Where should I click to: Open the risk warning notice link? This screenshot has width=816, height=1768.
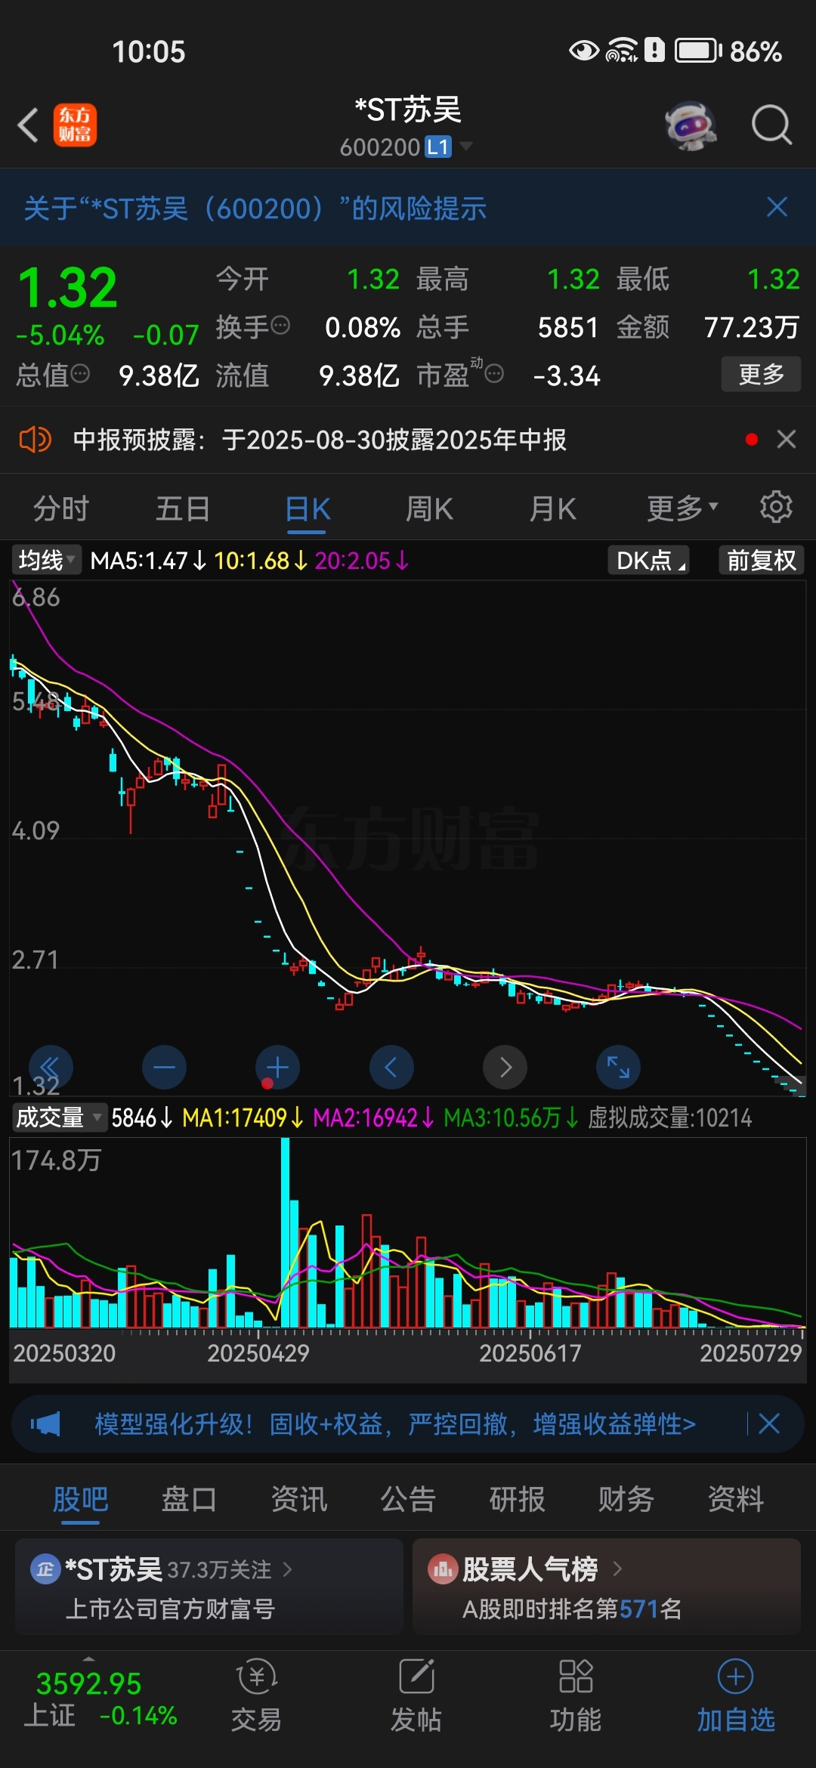click(x=255, y=208)
